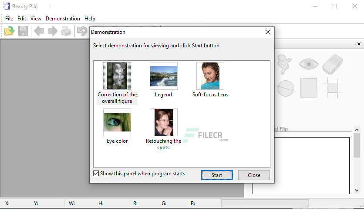Click the Start button
The image size is (364, 210).
coord(217,175)
